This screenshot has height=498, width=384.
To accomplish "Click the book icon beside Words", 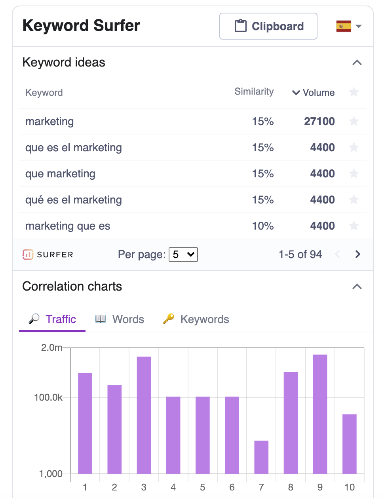I will (101, 319).
